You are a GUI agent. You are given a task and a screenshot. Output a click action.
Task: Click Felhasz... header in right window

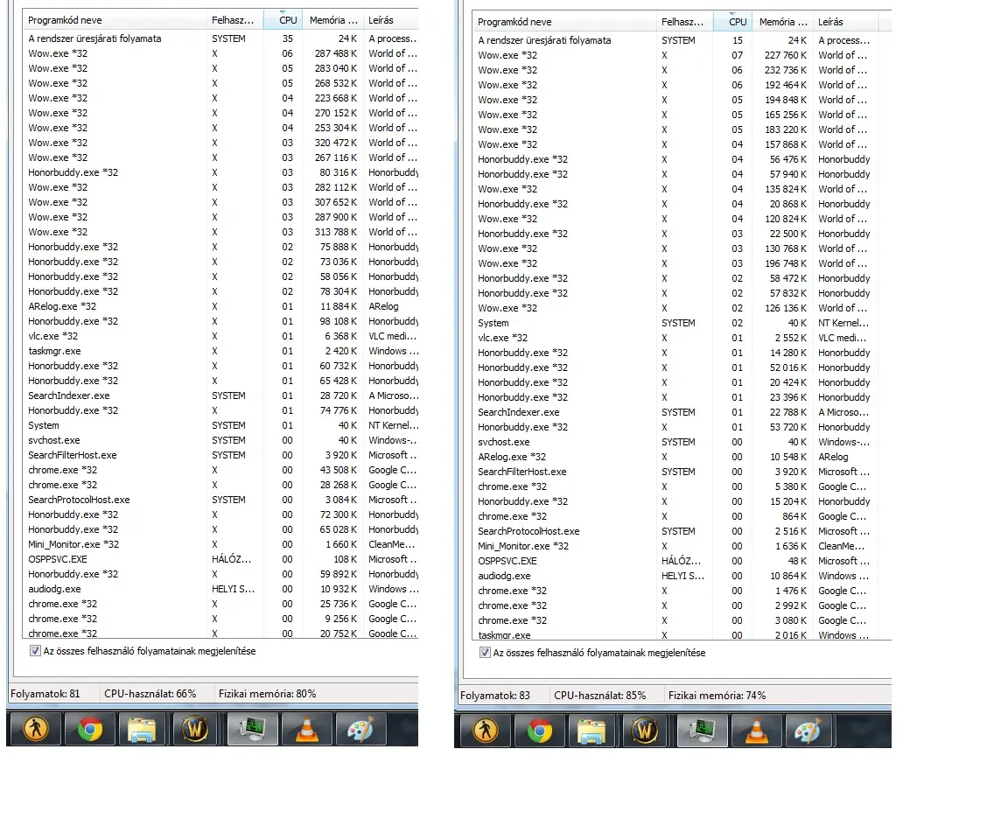pyautogui.click(x=685, y=21)
